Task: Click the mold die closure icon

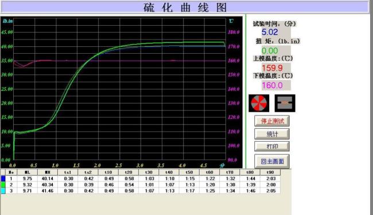Action: click(285, 103)
